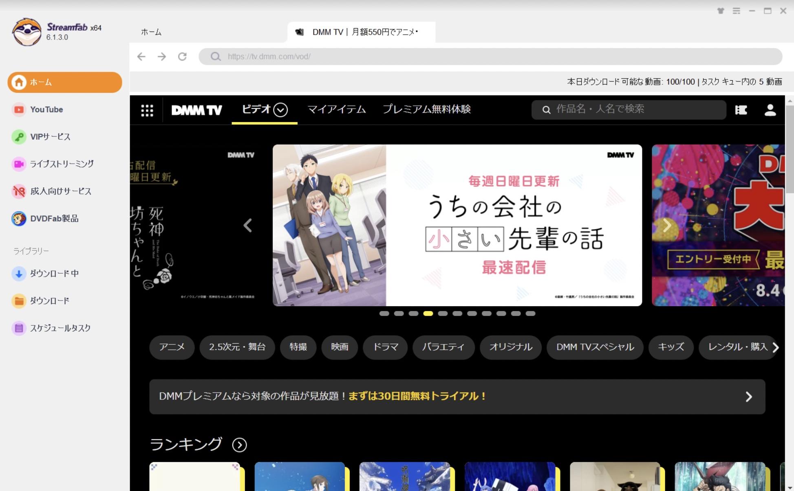Image resolution: width=794 pixels, height=491 pixels.
Task: Click the green key VIP icon
Action: coord(19,137)
